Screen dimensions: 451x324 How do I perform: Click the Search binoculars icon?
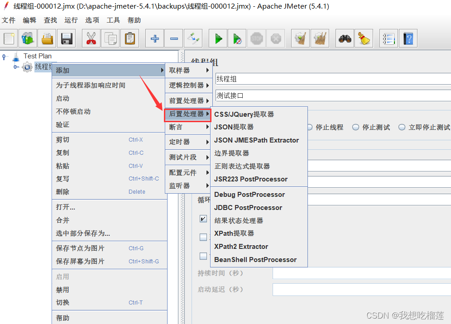click(345, 38)
